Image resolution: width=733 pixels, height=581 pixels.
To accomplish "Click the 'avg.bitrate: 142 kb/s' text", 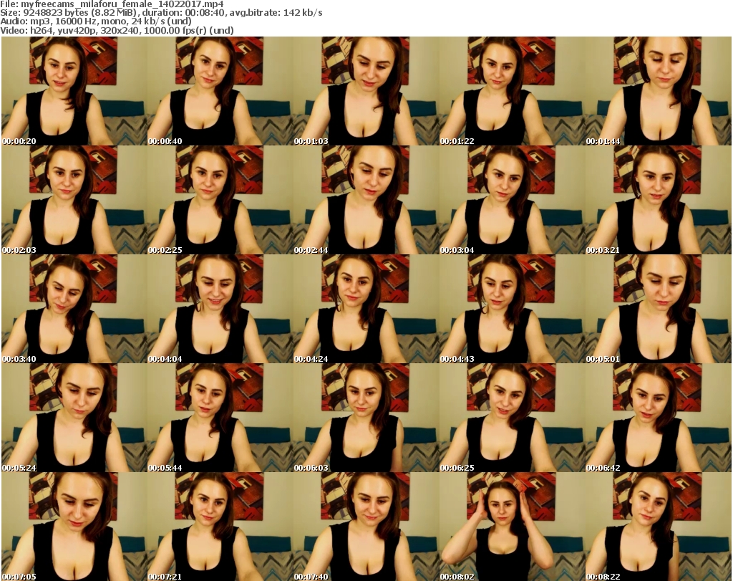I will pos(276,13).
